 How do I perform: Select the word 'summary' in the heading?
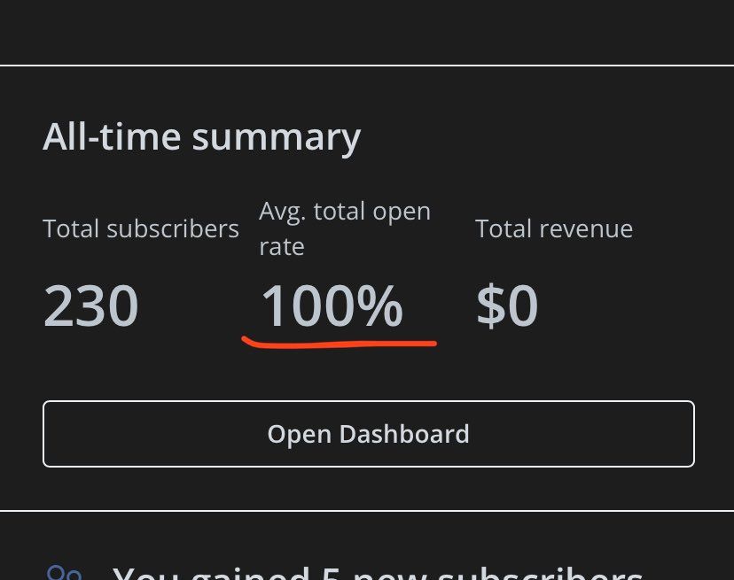(x=277, y=139)
